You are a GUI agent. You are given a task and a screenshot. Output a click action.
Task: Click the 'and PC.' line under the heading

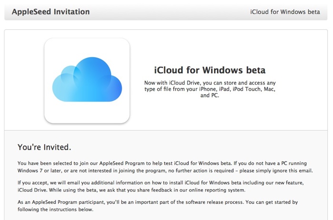point(210,96)
